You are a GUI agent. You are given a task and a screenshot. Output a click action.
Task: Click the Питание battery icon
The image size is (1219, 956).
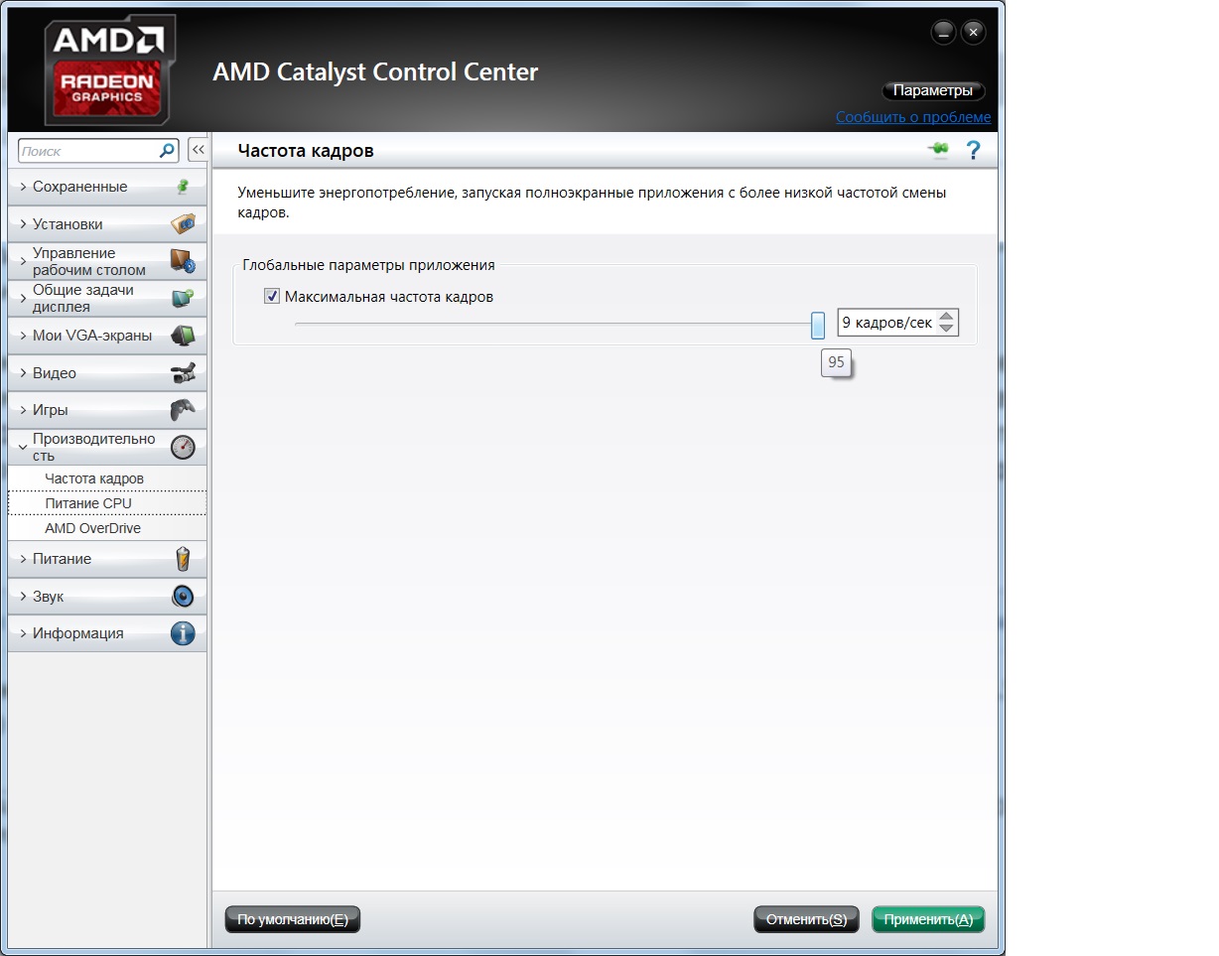183,559
